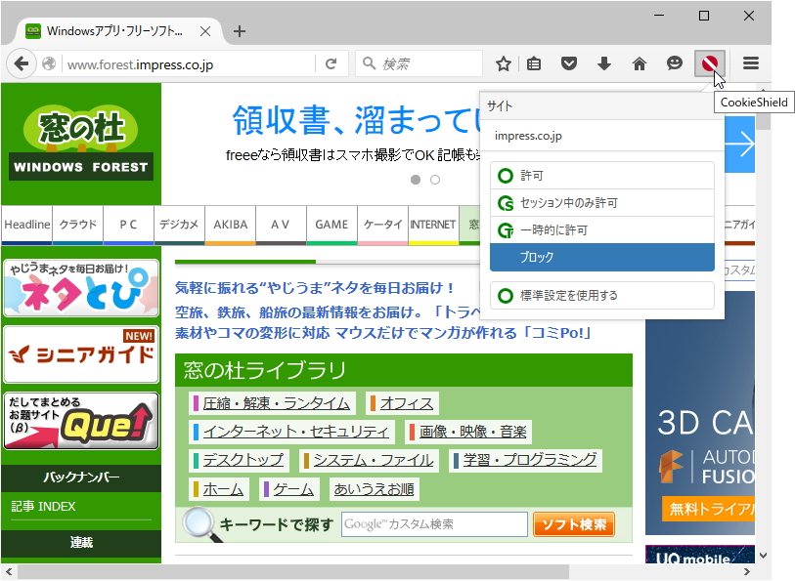View downloads with the arrow icon

[x=603, y=63]
